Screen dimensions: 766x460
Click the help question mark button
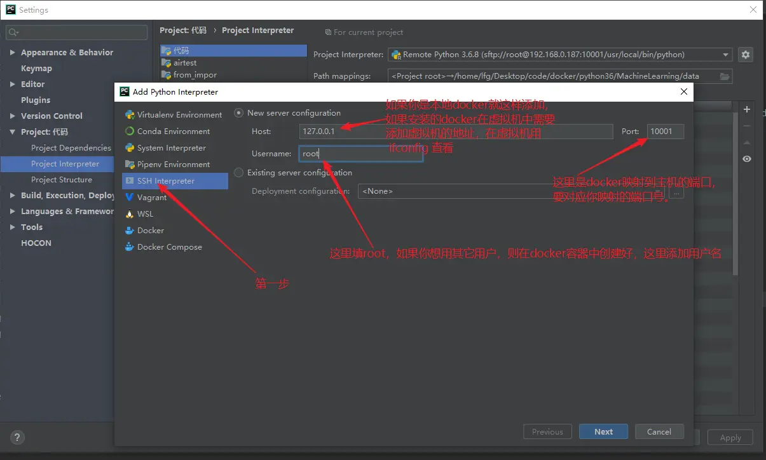pos(17,437)
